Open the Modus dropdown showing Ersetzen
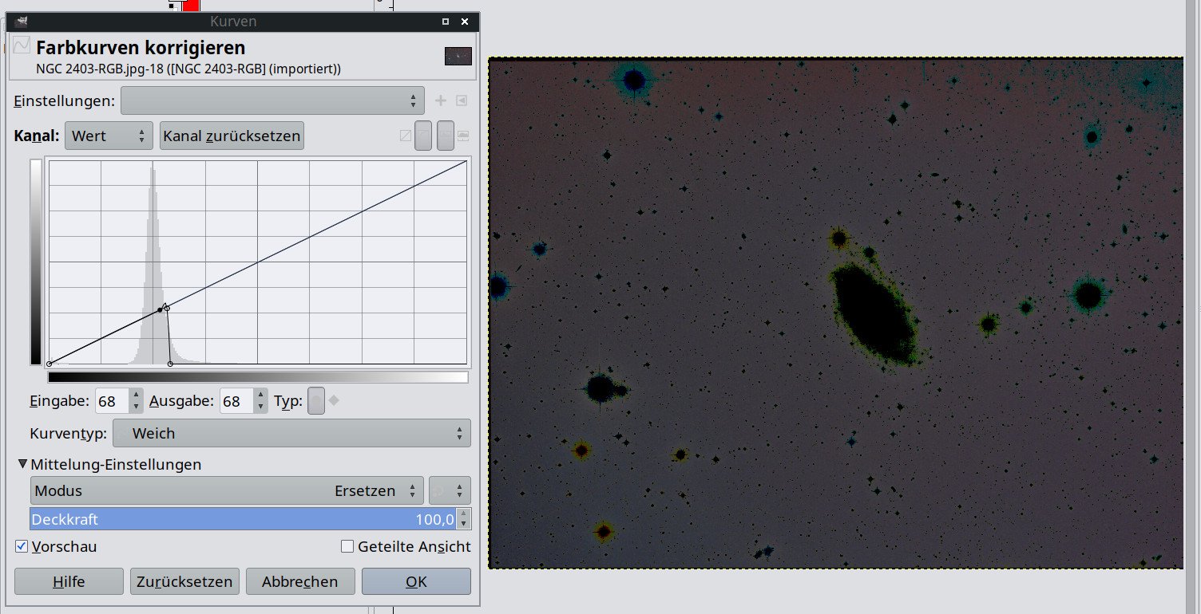The height and width of the screenshot is (614, 1201). [227, 490]
